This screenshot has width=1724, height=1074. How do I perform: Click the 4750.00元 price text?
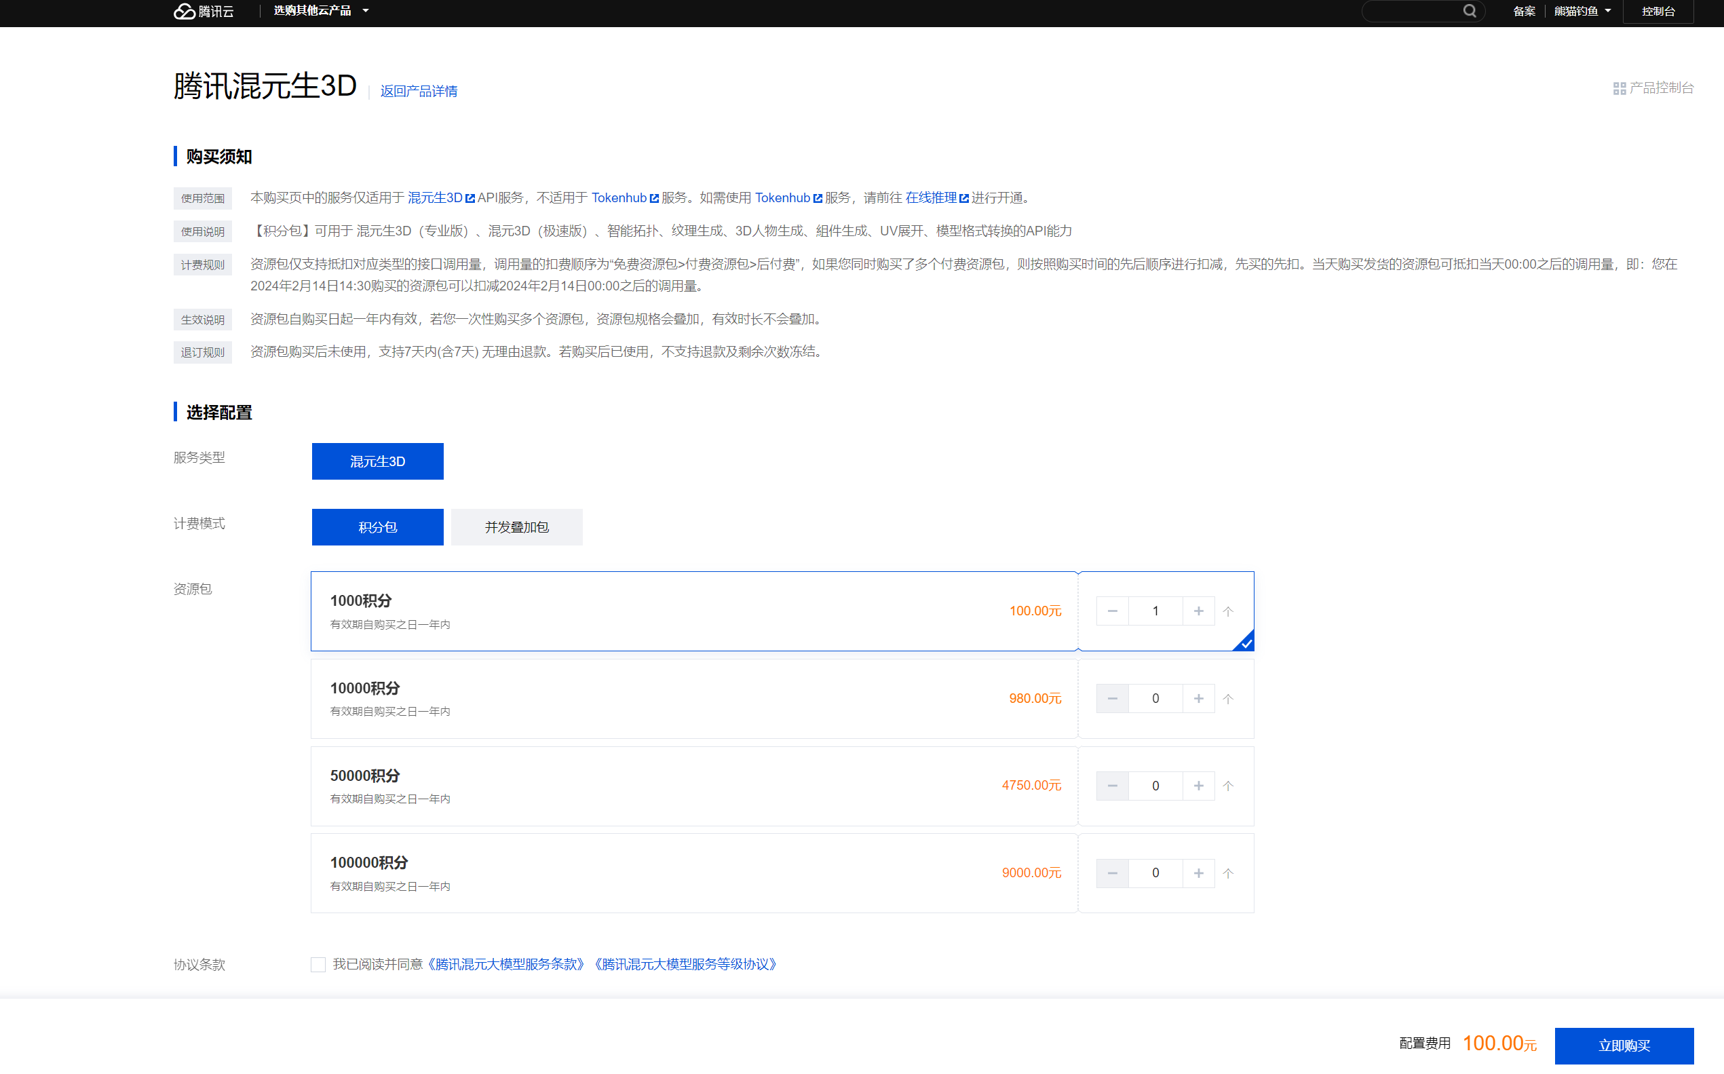click(x=1031, y=786)
